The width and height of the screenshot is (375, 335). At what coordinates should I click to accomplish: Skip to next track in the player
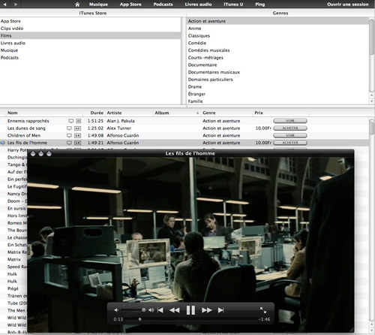point(220,310)
